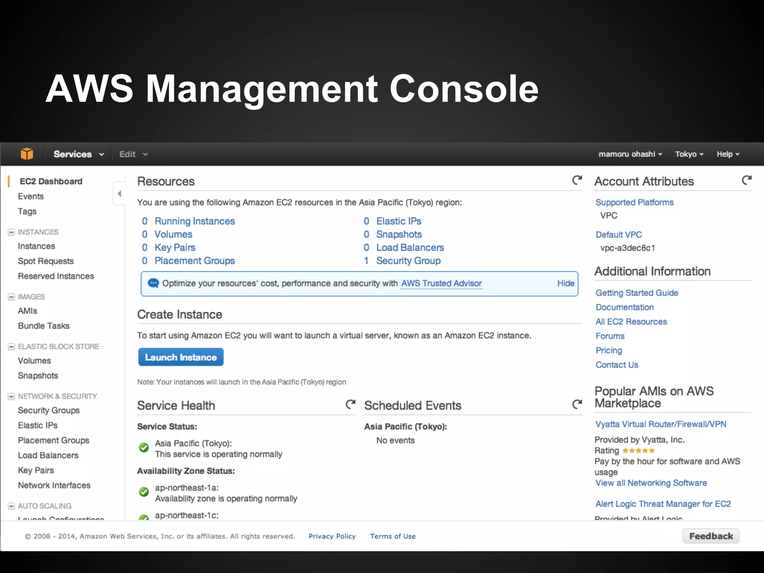
Task: Open Events in the sidebar
Action: coord(31,196)
